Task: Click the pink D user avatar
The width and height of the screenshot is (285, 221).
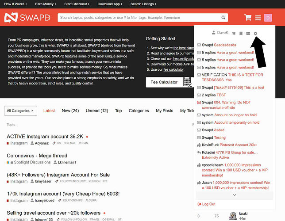Action: click(x=268, y=18)
